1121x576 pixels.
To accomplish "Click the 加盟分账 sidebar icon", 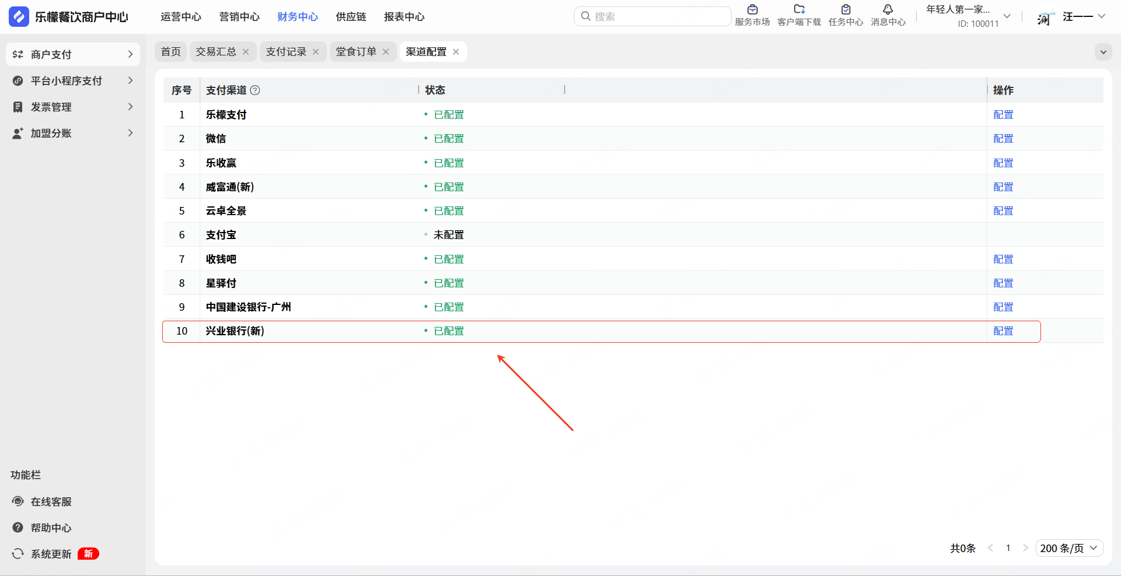I will 18,133.
